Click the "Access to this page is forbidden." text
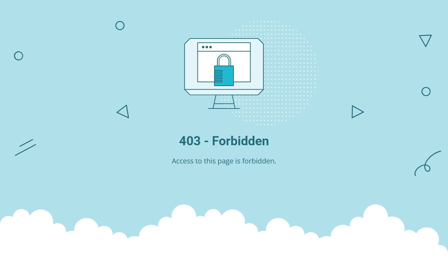Viewport: 448px width, 280px height. pos(224,161)
